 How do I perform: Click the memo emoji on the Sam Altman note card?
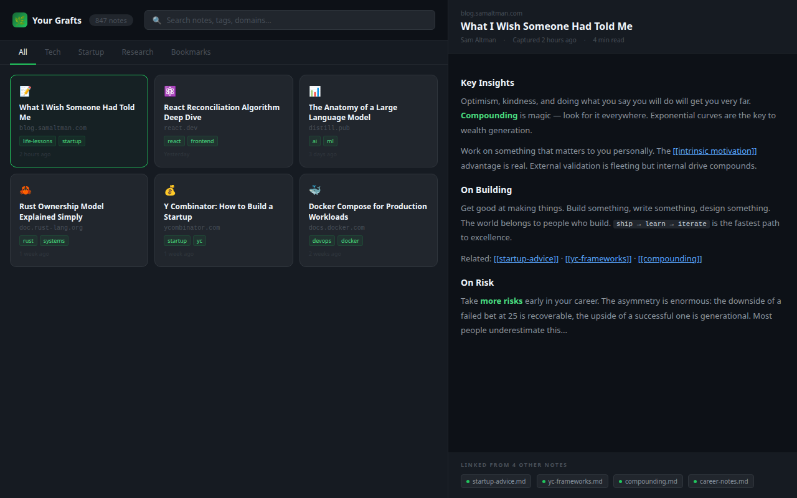click(x=25, y=91)
